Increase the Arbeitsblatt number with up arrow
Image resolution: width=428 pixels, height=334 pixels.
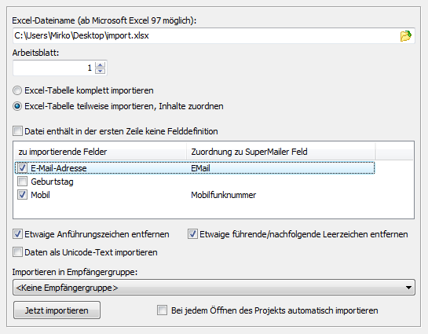[x=101, y=65]
